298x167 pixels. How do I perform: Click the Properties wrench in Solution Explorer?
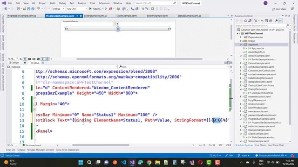pyautogui.click(x=276, y=20)
